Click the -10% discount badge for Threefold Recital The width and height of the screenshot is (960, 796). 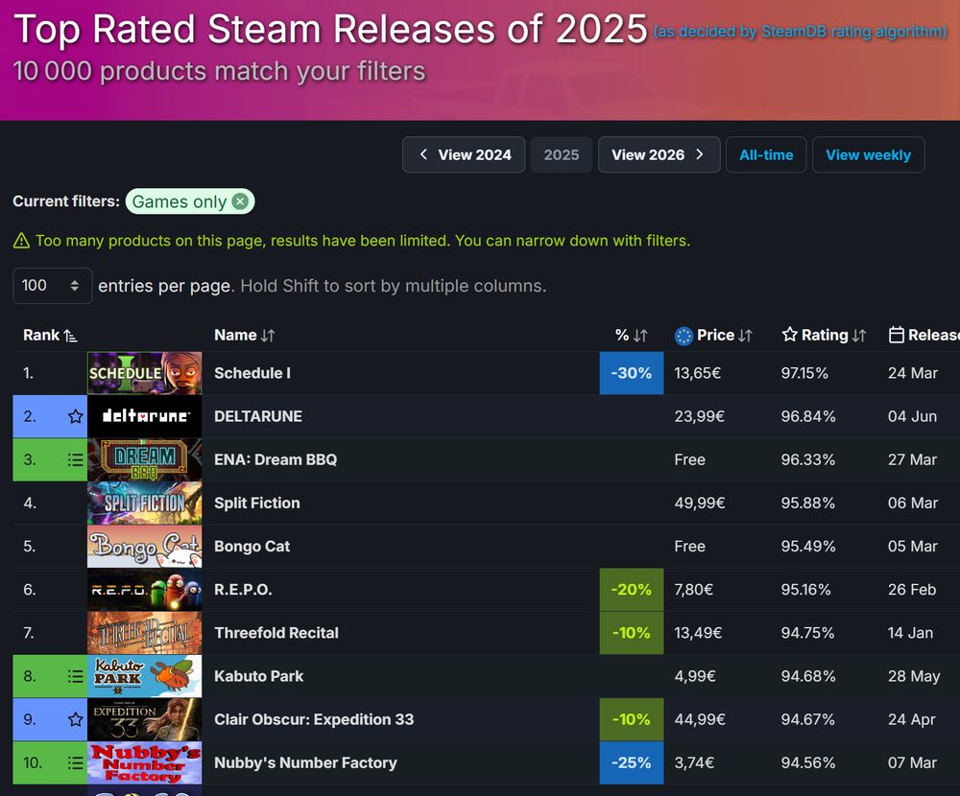(632, 633)
